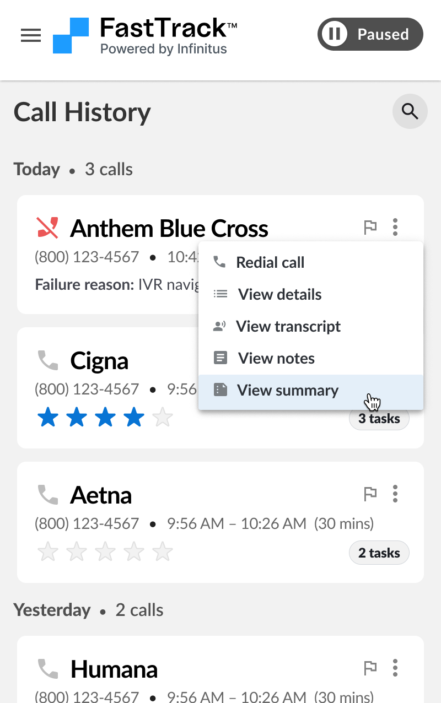
Task: Open call history search
Action: click(x=410, y=112)
